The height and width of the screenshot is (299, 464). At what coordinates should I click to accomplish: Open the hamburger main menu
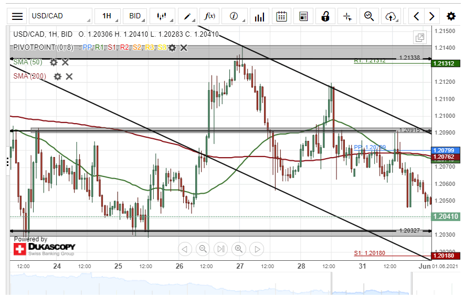point(17,16)
